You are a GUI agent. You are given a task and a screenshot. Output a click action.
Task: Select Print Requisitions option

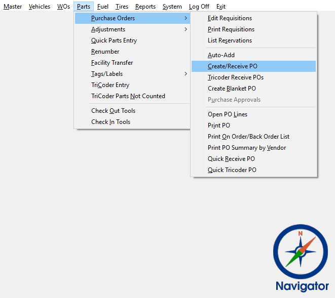coord(231,29)
